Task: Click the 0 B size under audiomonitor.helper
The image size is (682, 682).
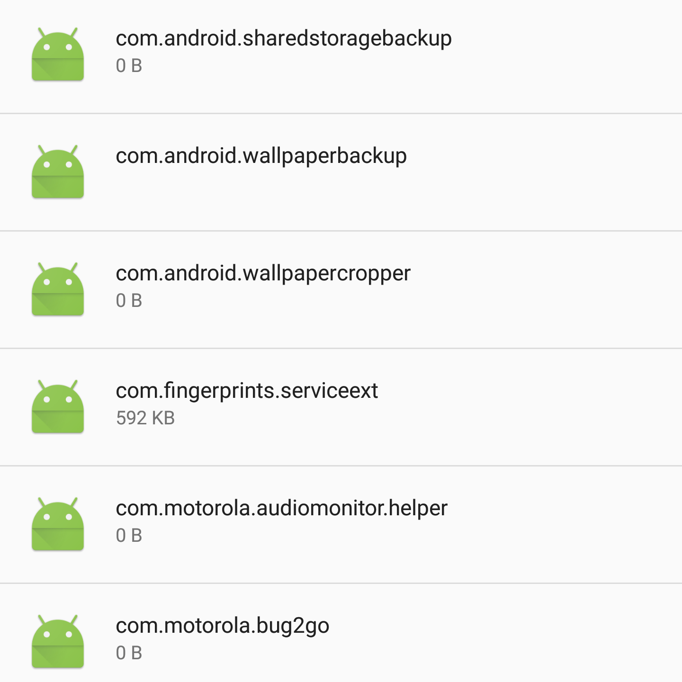Action: (129, 536)
